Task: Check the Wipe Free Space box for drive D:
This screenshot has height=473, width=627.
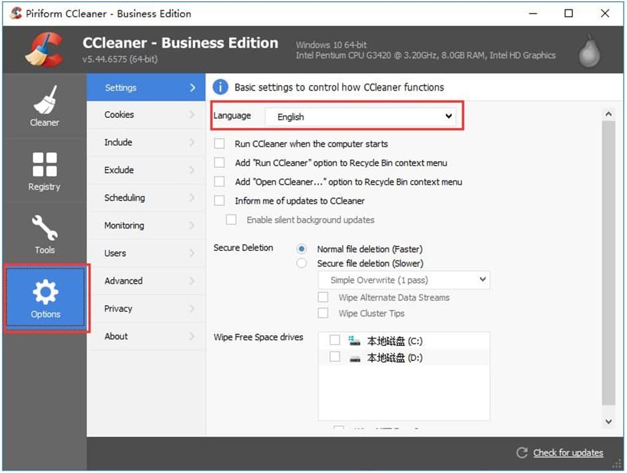Action: tap(335, 357)
